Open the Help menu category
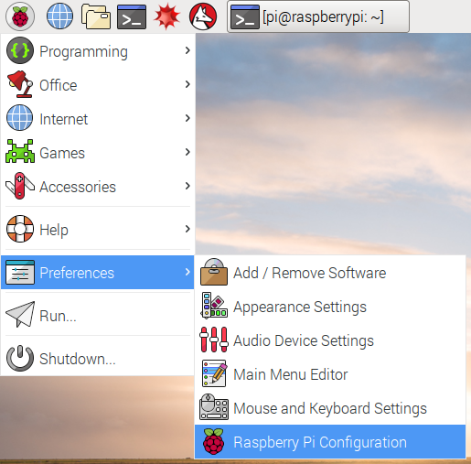The height and width of the screenshot is (464, 471). click(x=98, y=229)
